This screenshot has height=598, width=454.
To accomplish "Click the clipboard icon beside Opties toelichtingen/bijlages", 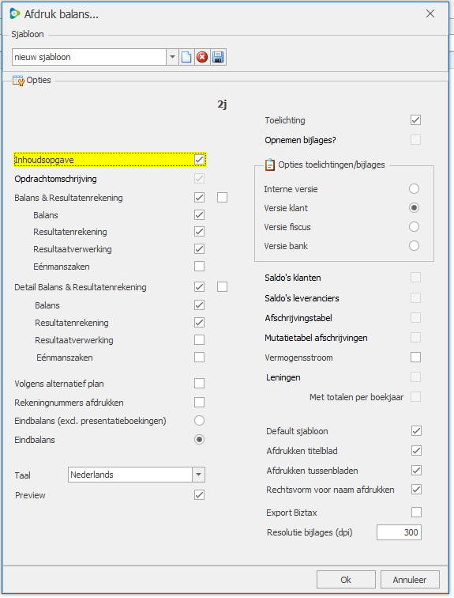I will point(270,165).
